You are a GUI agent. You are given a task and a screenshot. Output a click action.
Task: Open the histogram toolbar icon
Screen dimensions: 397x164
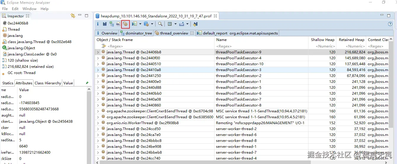[105, 24]
